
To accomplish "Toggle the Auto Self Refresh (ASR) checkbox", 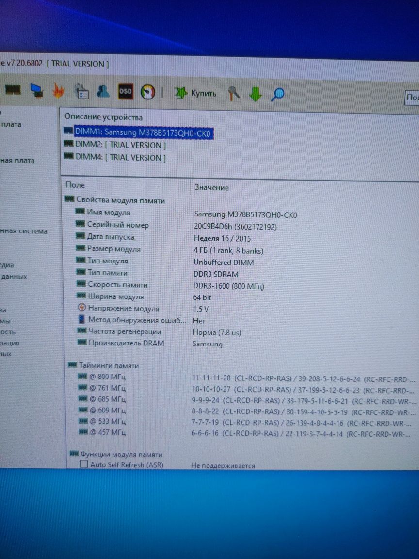I will pos(84,464).
